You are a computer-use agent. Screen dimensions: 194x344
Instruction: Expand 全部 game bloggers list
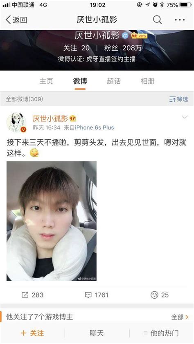[x=180, y=317]
